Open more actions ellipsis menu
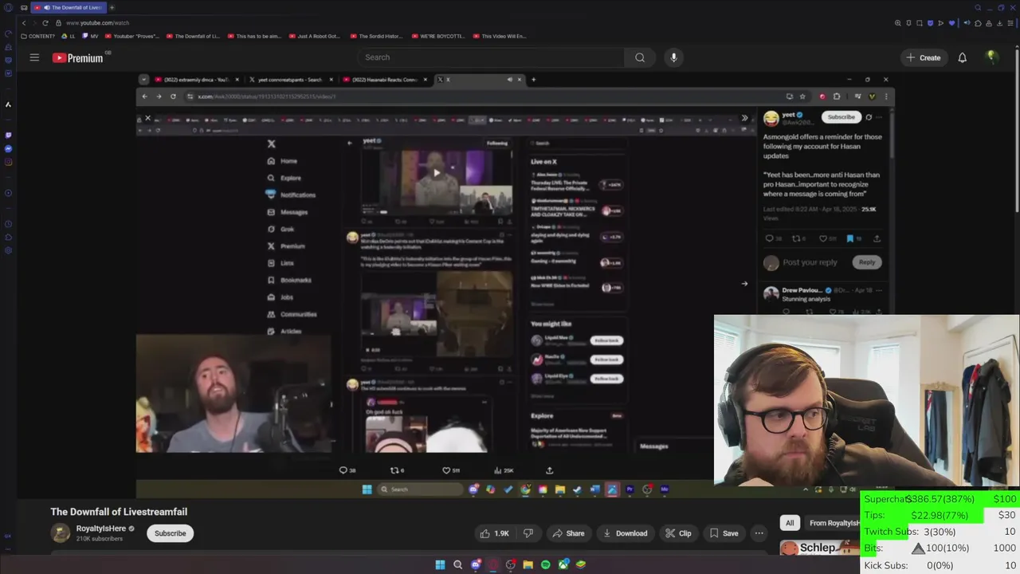The width and height of the screenshot is (1020, 574). [x=759, y=533]
